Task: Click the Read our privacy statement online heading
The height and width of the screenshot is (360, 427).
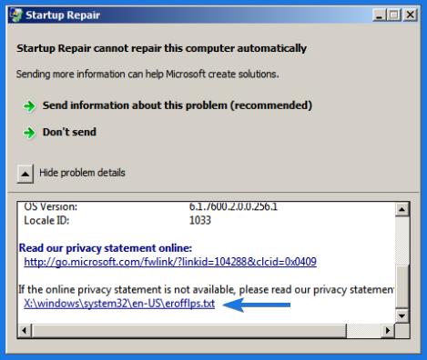Action: pyautogui.click(x=106, y=248)
